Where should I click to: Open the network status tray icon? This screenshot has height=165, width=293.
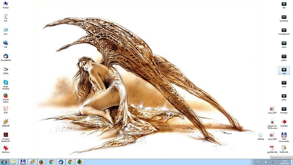(273, 162)
